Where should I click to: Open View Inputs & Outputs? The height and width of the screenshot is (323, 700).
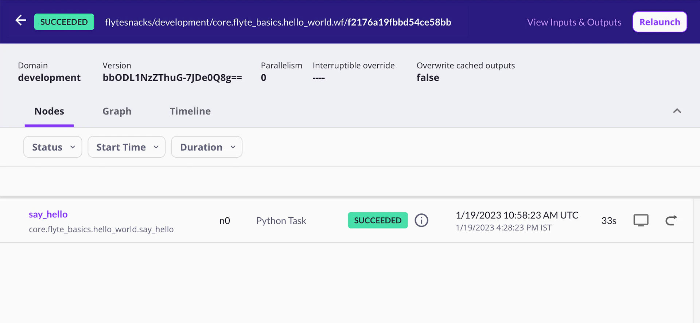tap(574, 22)
